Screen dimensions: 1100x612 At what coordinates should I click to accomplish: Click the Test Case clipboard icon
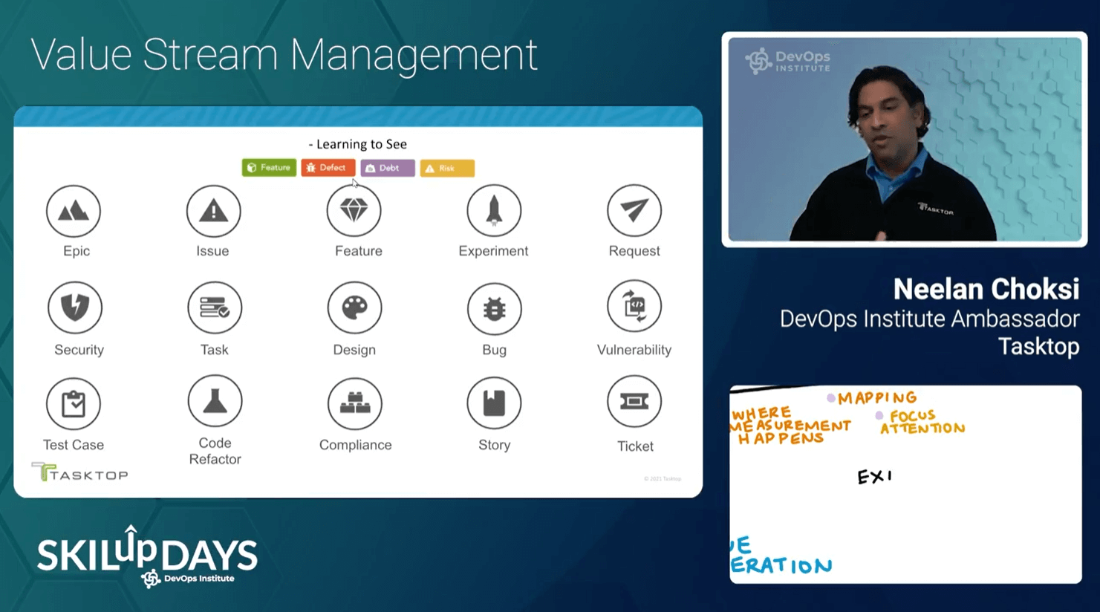coord(74,404)
